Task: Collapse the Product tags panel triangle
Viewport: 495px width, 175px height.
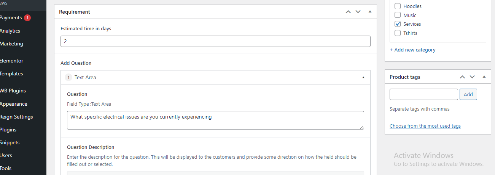Action: (484, 77)
